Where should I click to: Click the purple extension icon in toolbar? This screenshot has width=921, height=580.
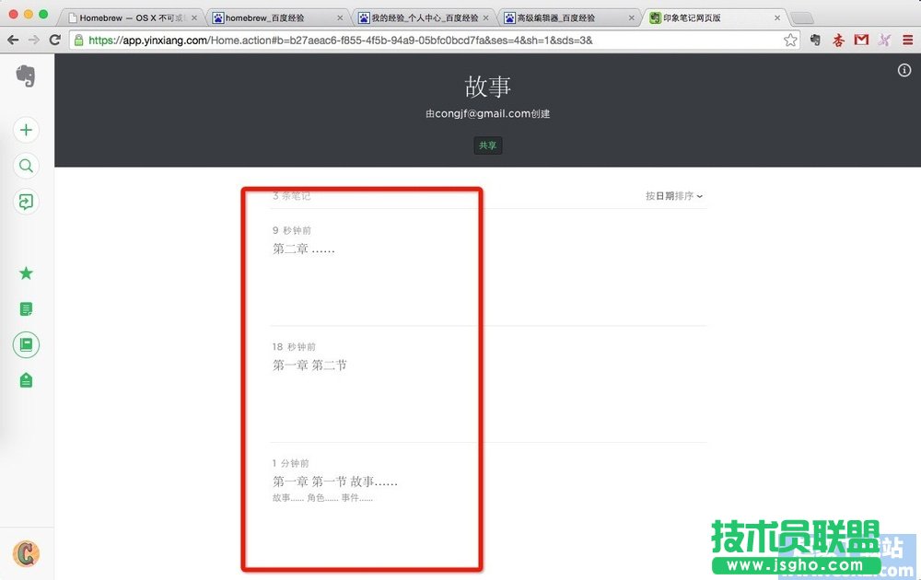point(884,40)
